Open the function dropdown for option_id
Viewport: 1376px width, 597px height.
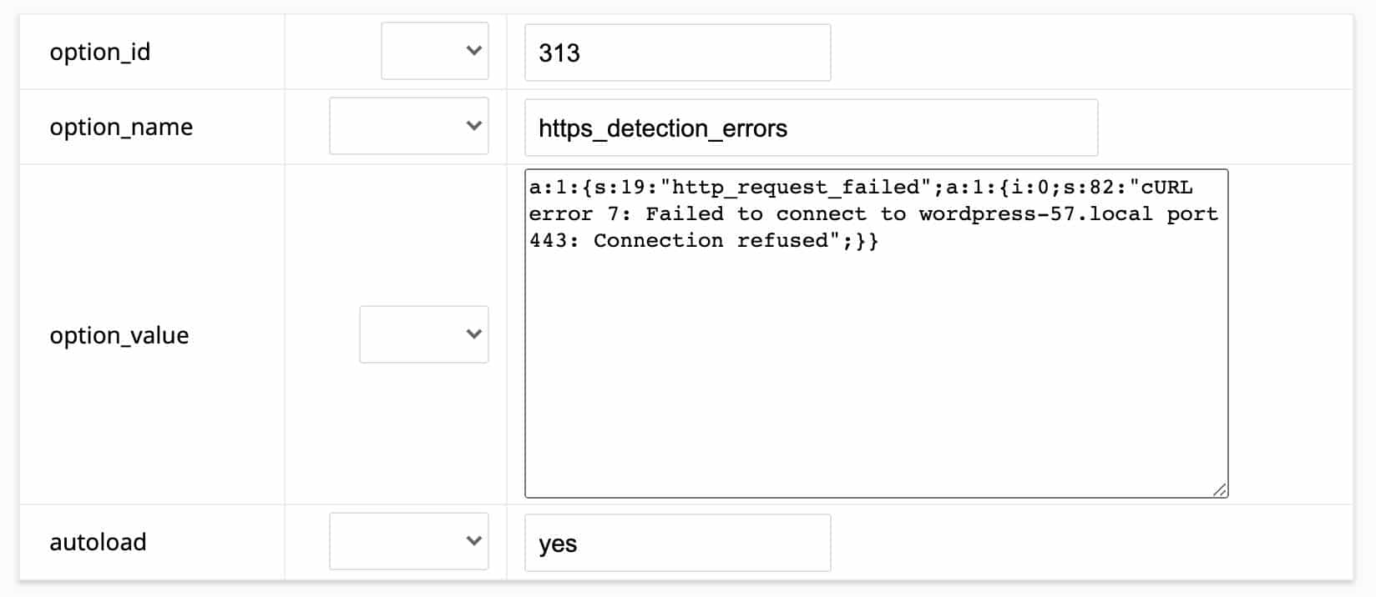click(x=434, y=51)
